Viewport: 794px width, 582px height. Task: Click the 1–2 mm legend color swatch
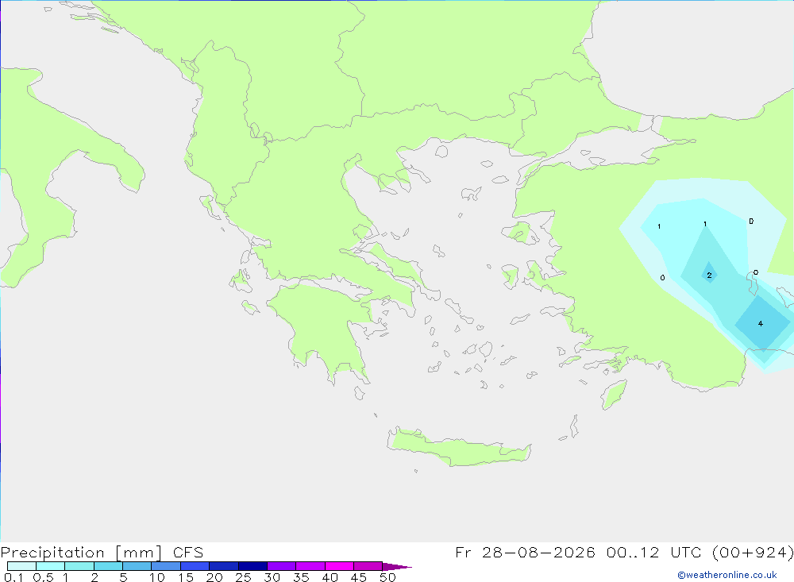[x=79, y=566]
